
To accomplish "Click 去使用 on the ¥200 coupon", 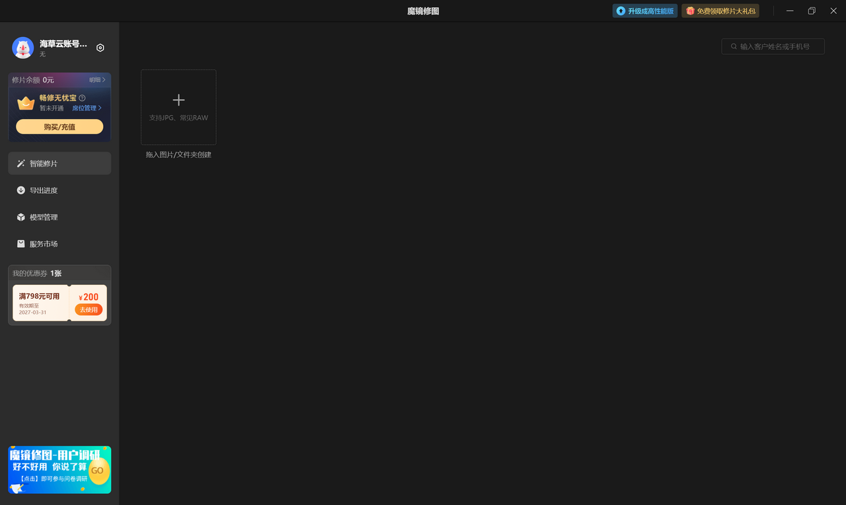I will 89,310.
